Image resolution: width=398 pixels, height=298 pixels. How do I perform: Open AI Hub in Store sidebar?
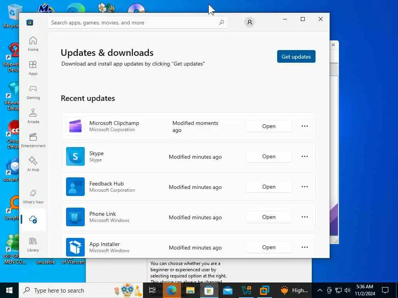click(33, 164)
